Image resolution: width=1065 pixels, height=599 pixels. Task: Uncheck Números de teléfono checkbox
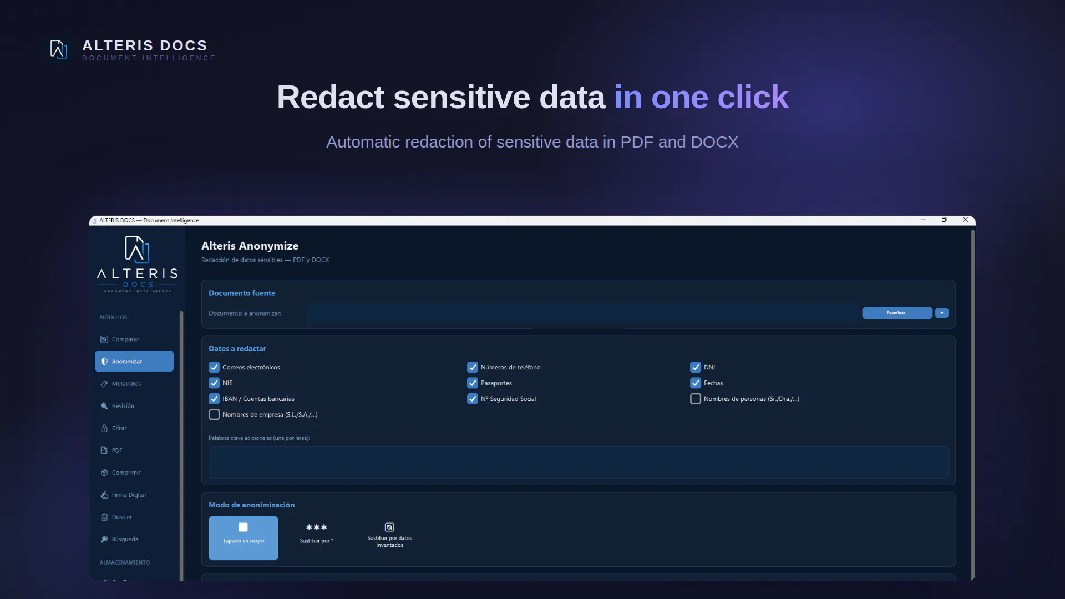pyautogui.click(x=473, y=367)
